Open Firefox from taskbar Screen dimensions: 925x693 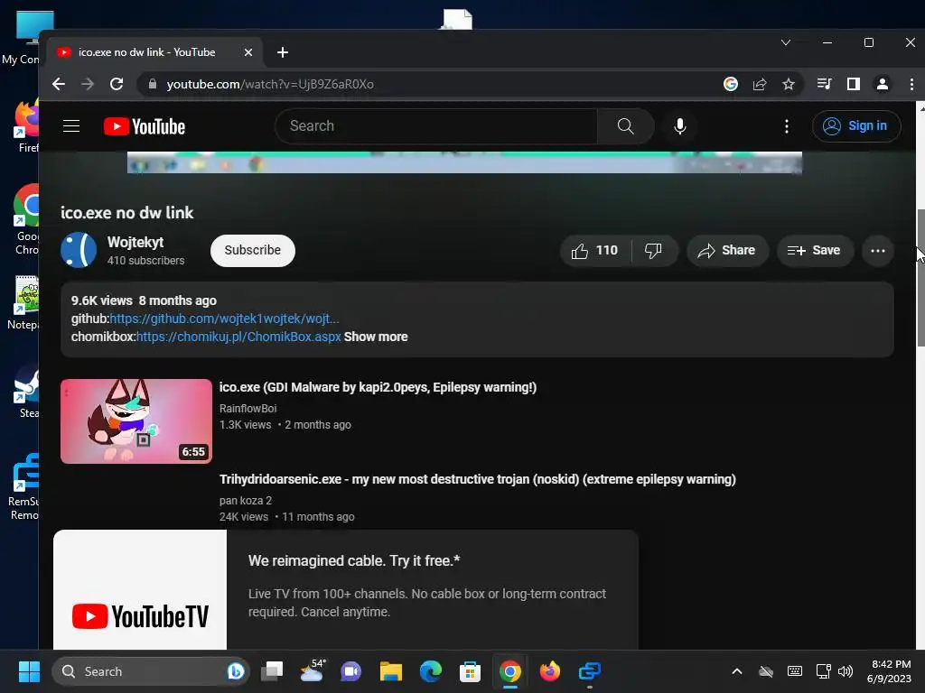[x=550, y=671]
